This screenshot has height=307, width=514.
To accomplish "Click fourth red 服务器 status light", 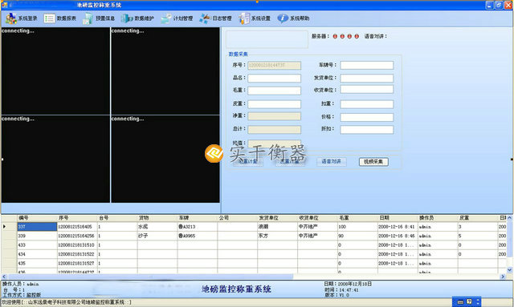I will tap(357, 36).
